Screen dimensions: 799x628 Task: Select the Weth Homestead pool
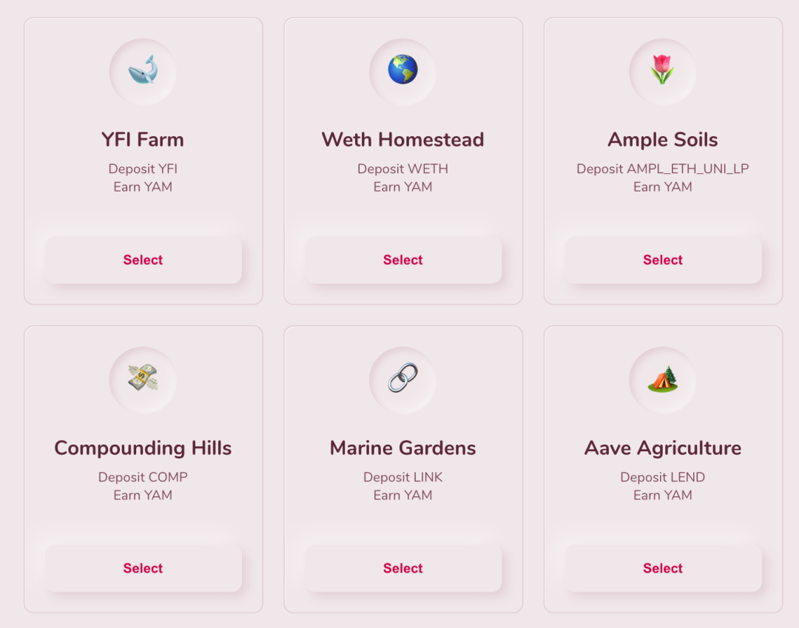coord(403,260)
